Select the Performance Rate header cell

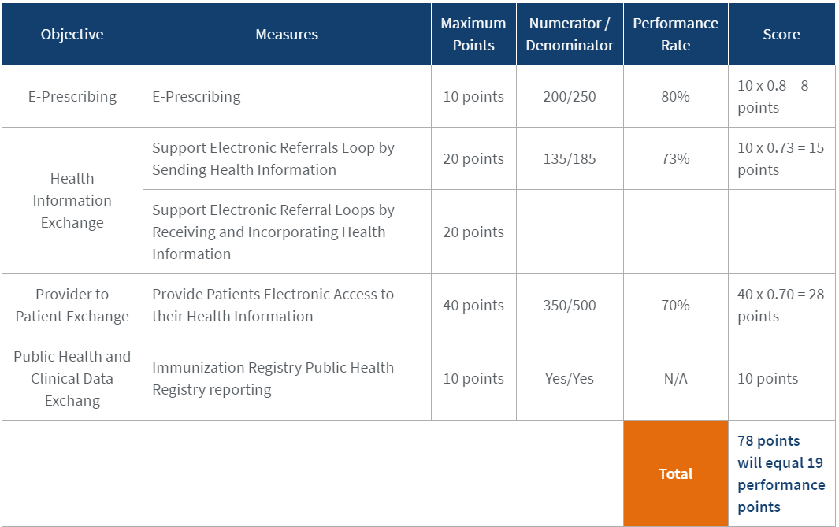click(x=675, y=34)
